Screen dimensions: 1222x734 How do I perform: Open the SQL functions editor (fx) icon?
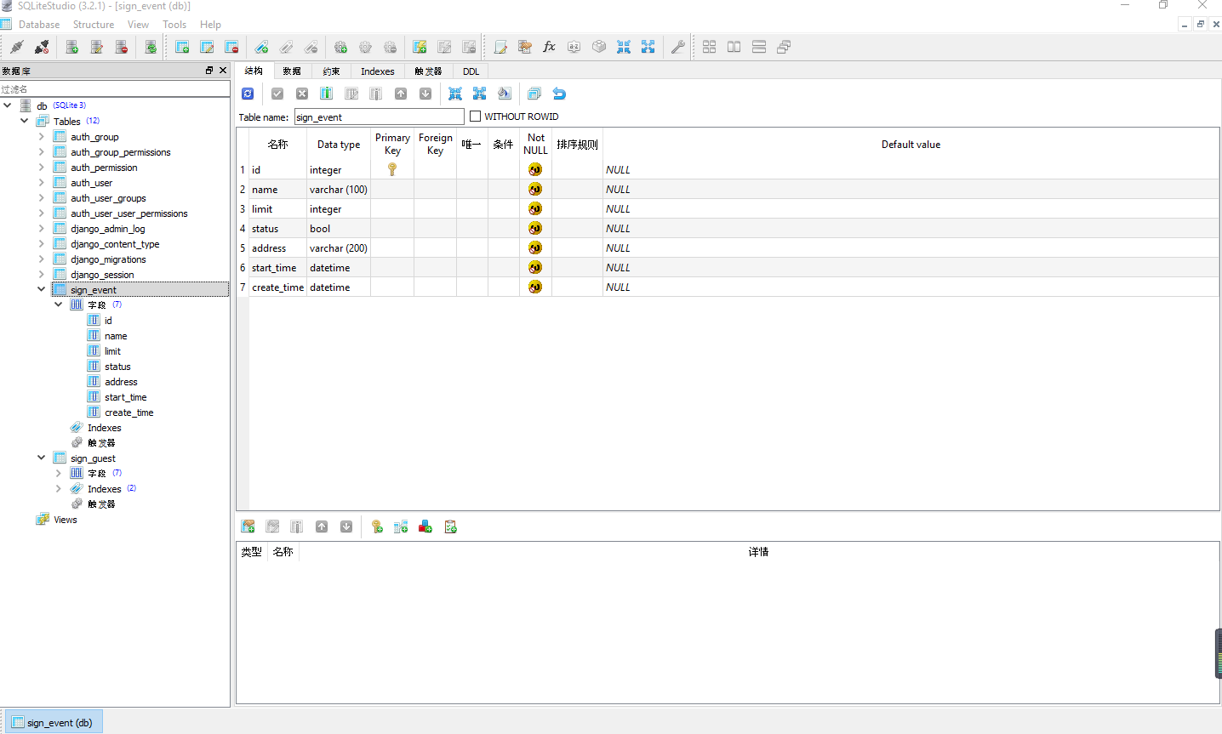click(x=550, y=47)
